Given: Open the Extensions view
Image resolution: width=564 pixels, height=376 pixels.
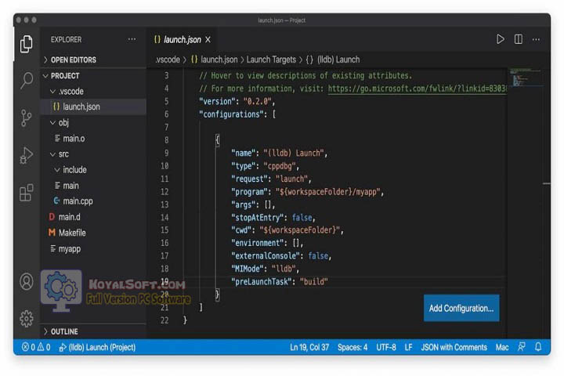Looking at the screenshot, I should 27,193.
